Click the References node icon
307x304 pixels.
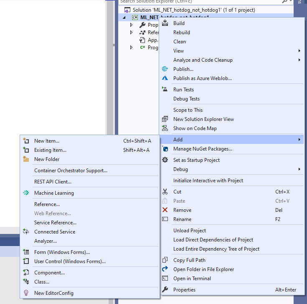pos(142,32)
